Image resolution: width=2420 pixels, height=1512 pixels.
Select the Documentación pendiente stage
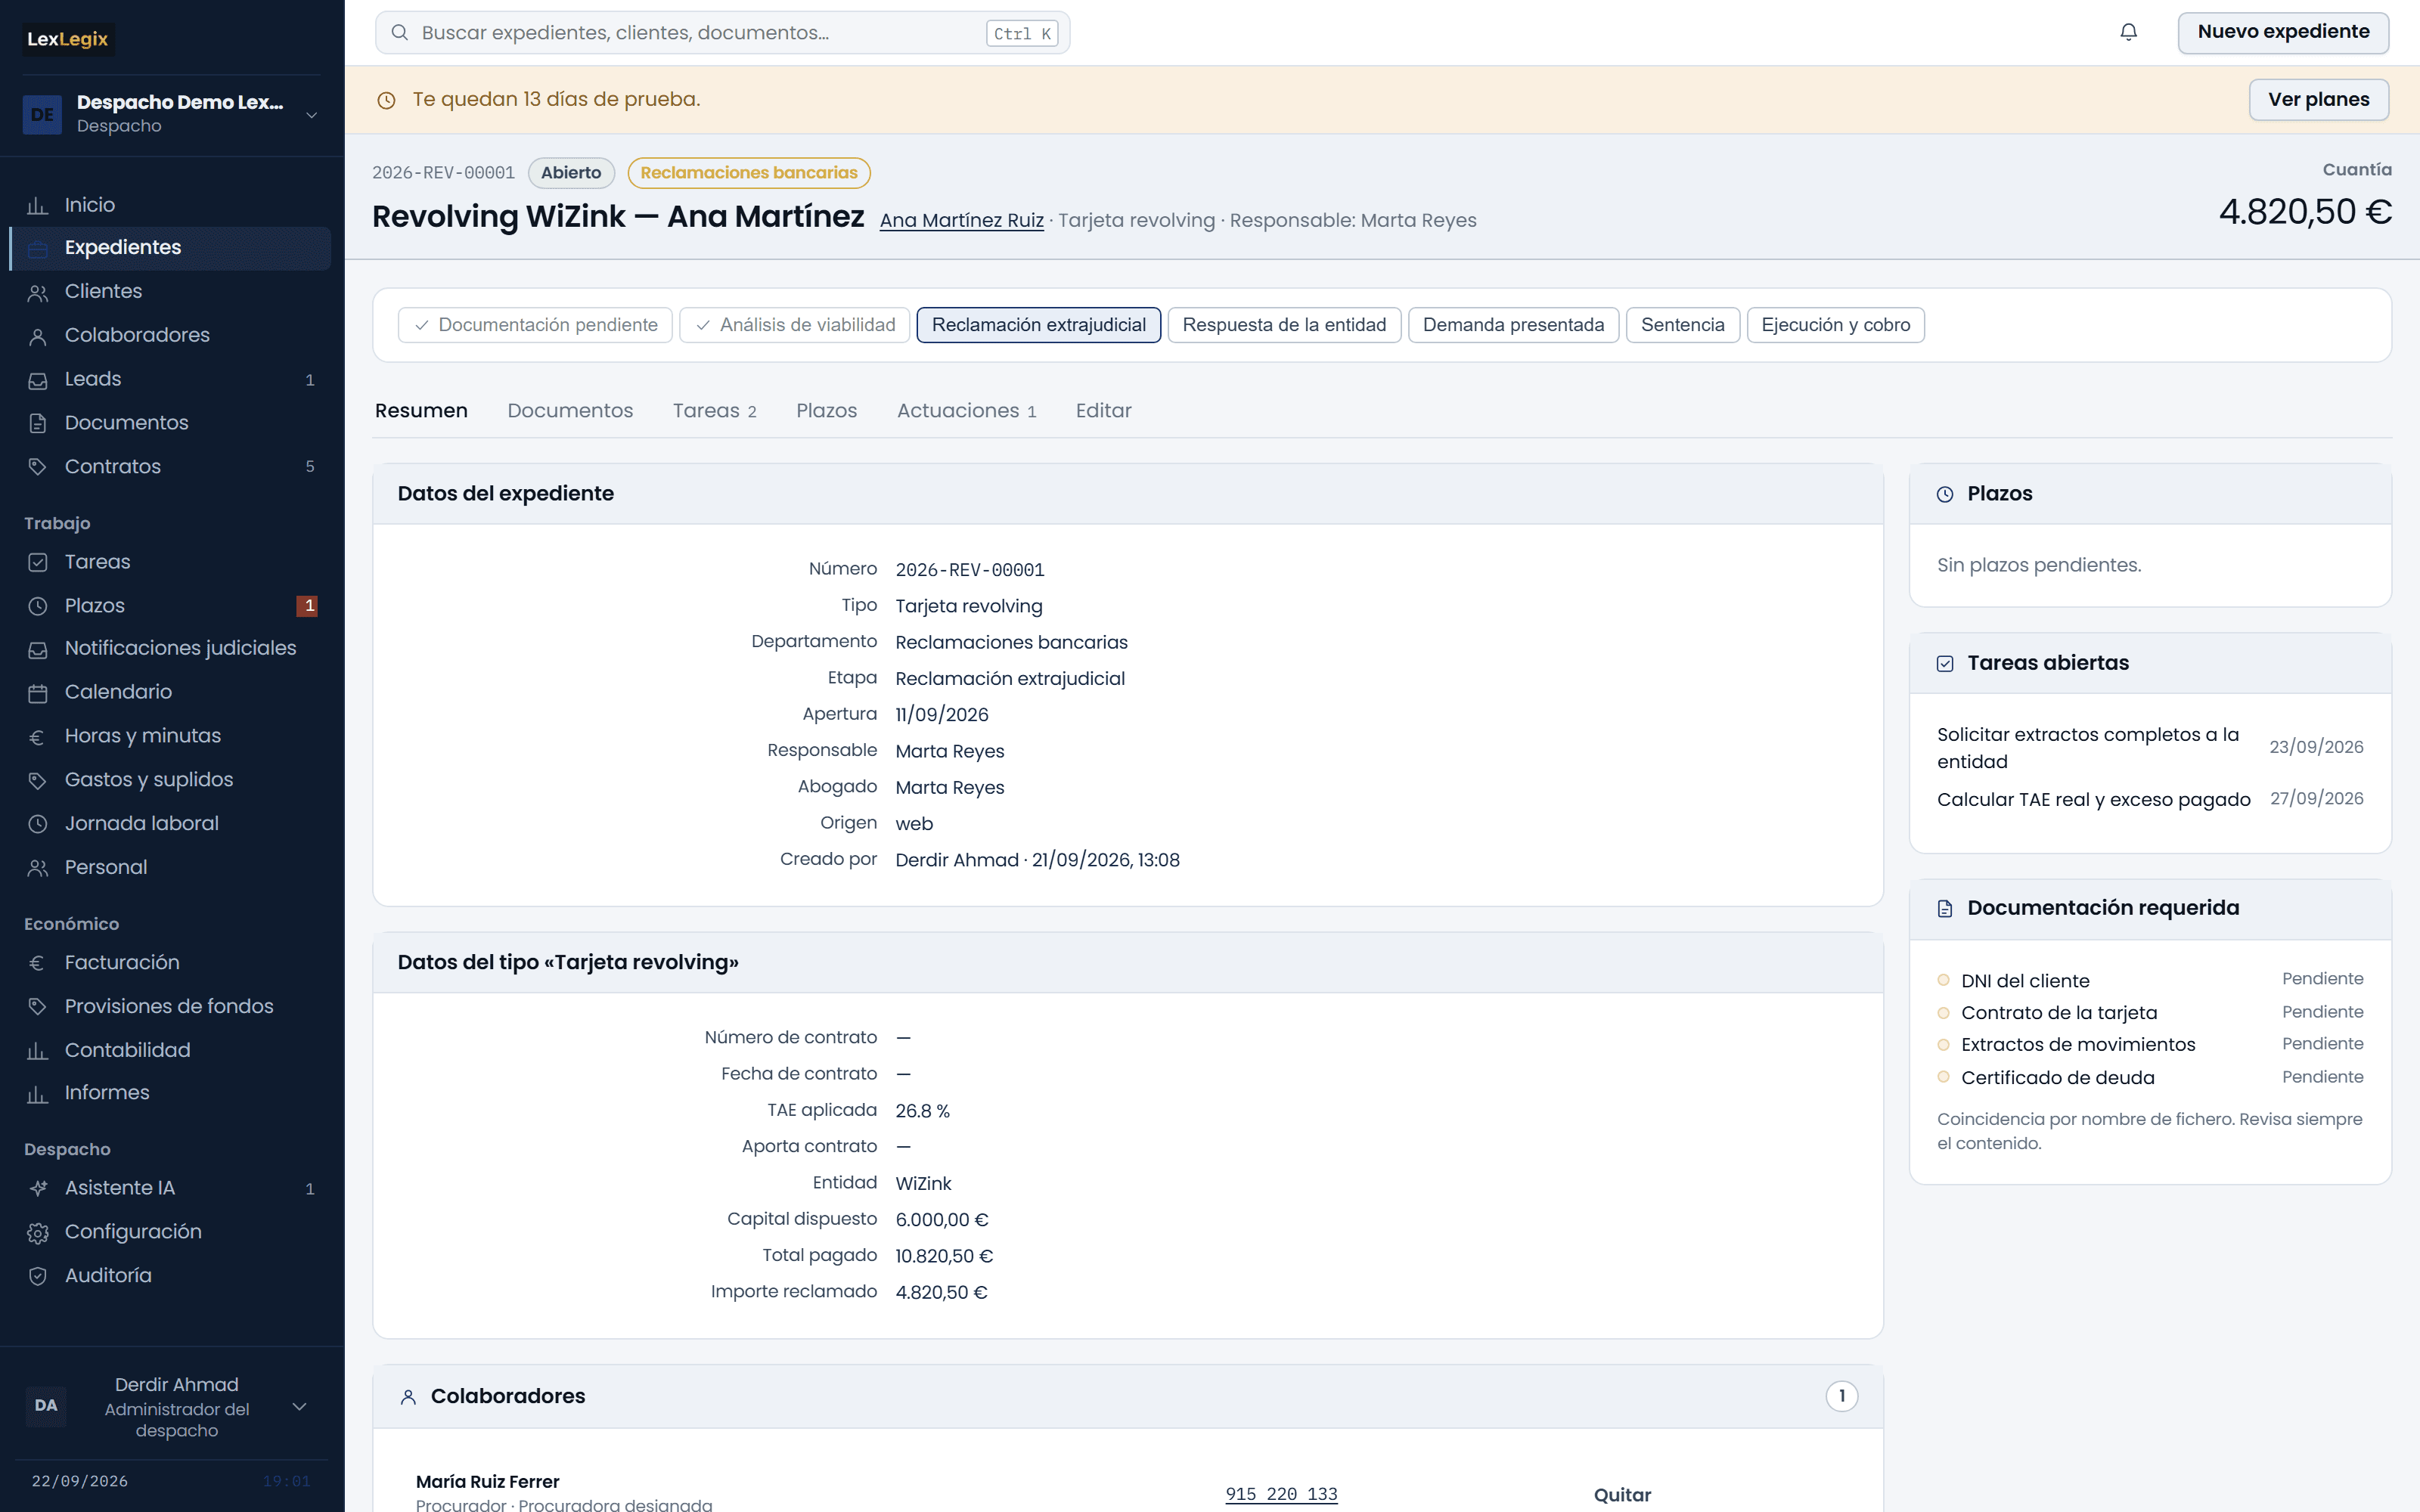pyautogui.click(x=535, y=325)
